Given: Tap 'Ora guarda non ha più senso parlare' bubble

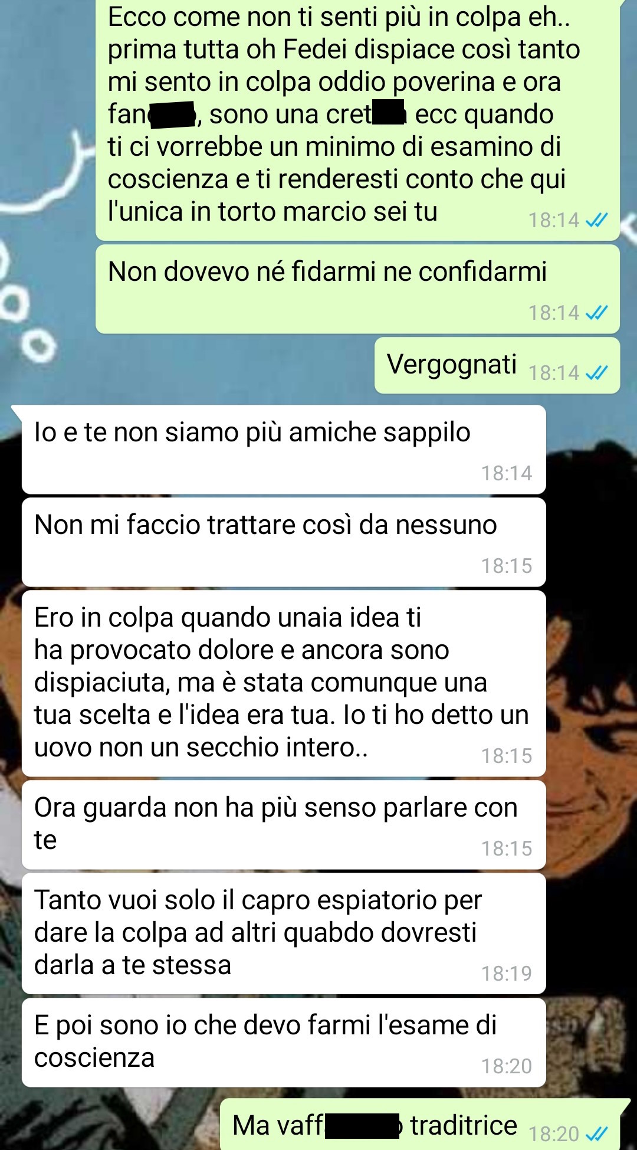Looking at the screenshot, I should coord(284,824).
